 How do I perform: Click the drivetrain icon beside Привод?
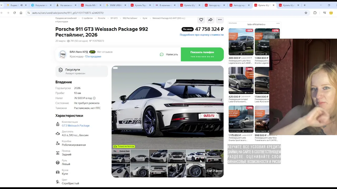click(x=58, y=153)
